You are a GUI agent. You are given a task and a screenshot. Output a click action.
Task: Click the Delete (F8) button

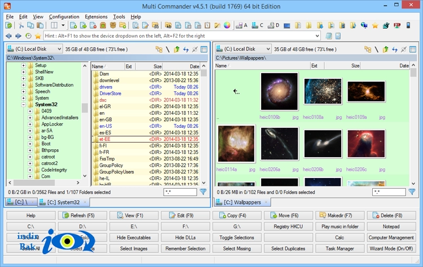pyautogui.click(x=391, y=215)
